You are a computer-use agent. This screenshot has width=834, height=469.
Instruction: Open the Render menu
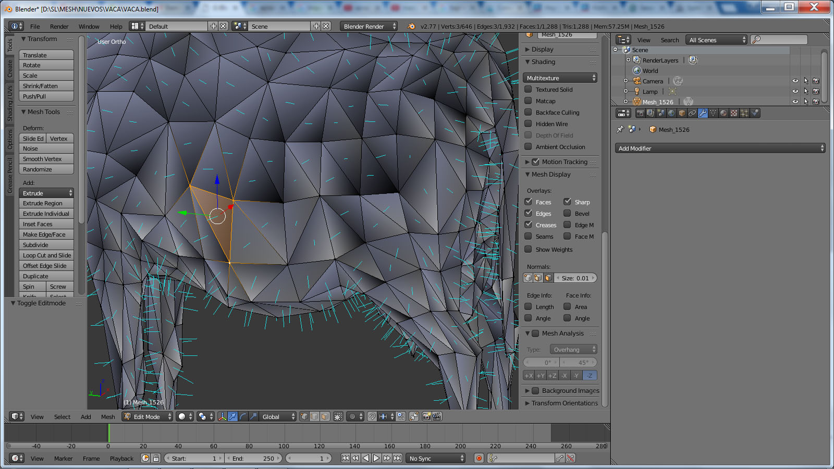pos(59,27)
